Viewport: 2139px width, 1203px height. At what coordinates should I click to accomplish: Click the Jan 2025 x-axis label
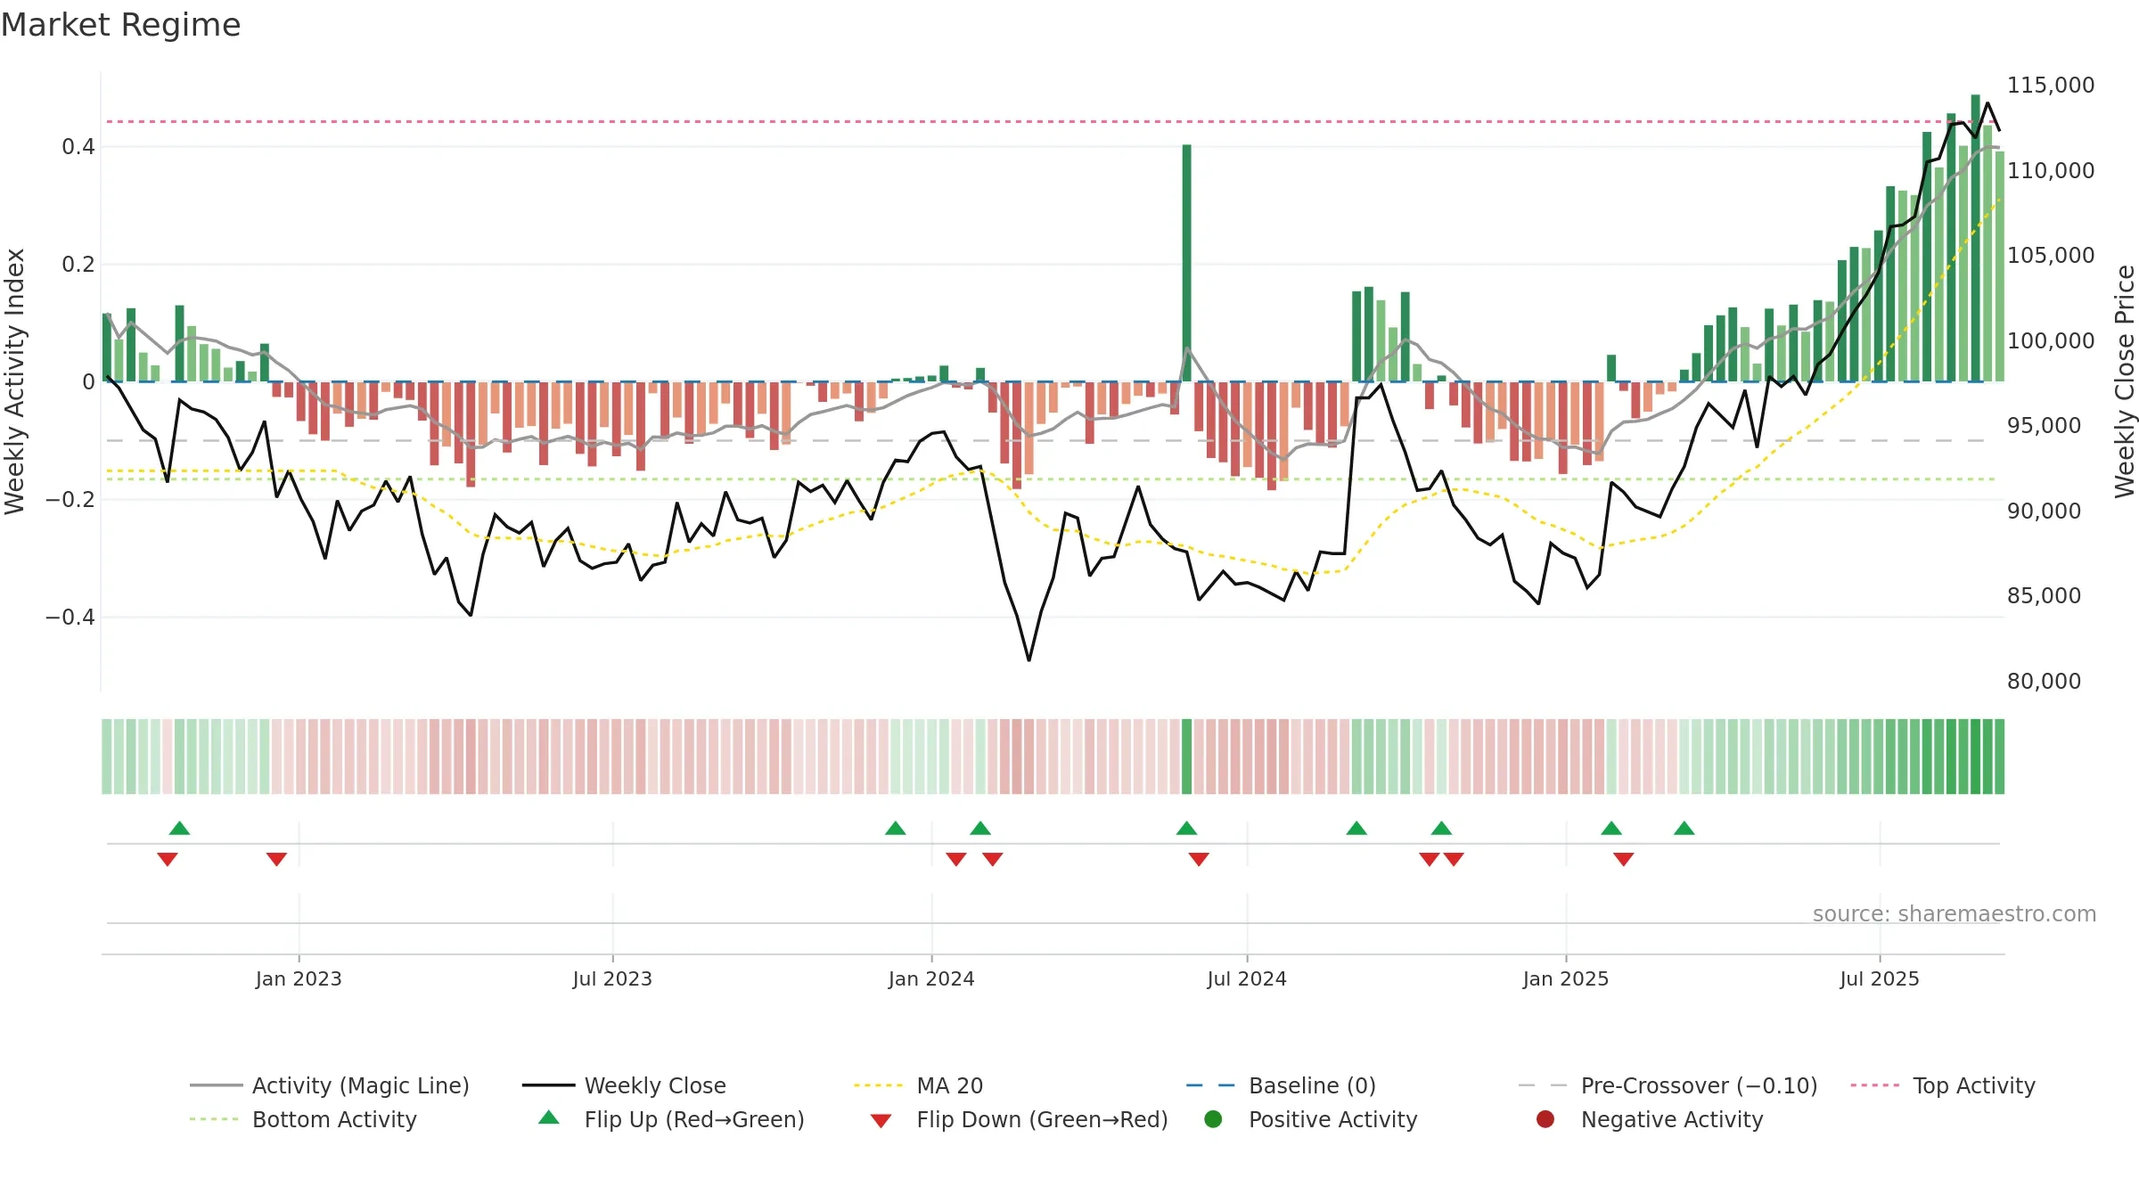click(1566, 979)
